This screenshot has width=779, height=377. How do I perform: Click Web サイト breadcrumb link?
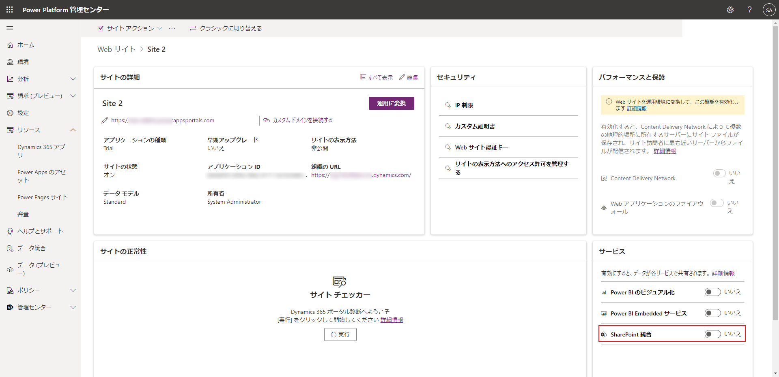tap(116, 49)
